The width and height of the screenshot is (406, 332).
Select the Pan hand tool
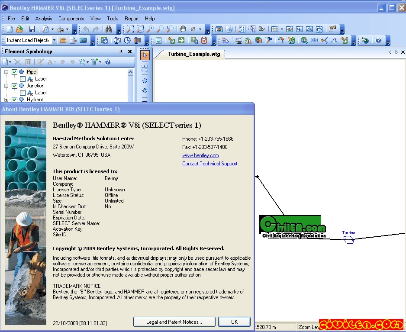[183, 29]
